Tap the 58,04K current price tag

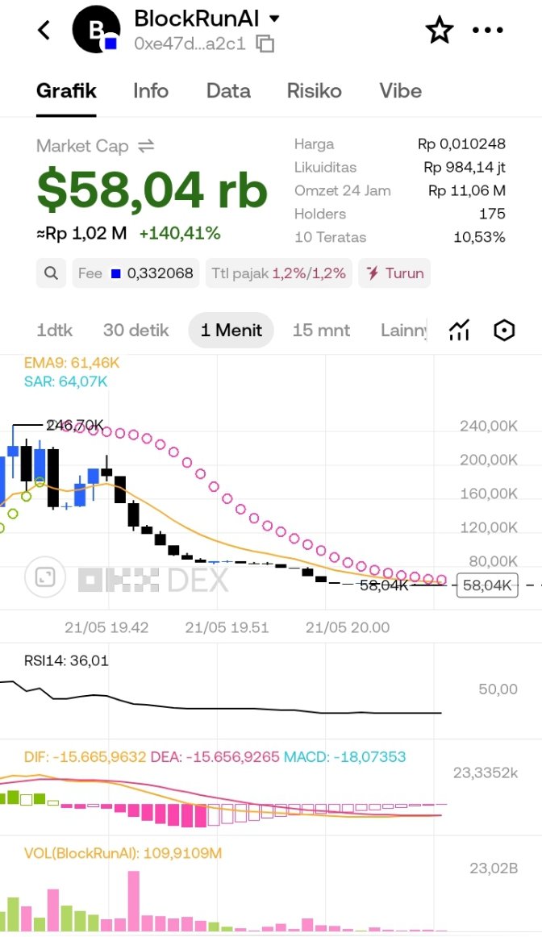pos(487,585)
